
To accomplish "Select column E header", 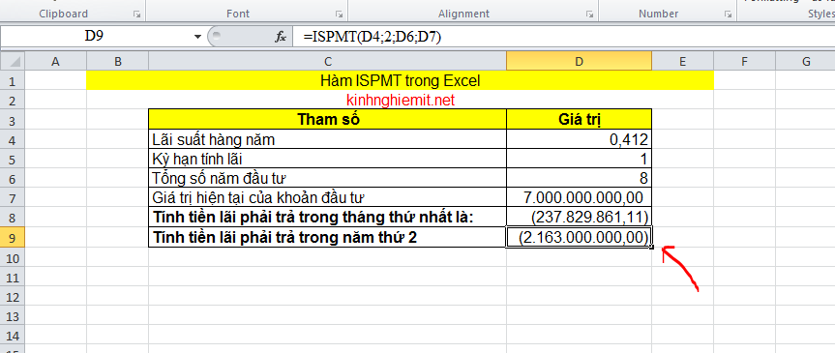I will coord(683,61).
